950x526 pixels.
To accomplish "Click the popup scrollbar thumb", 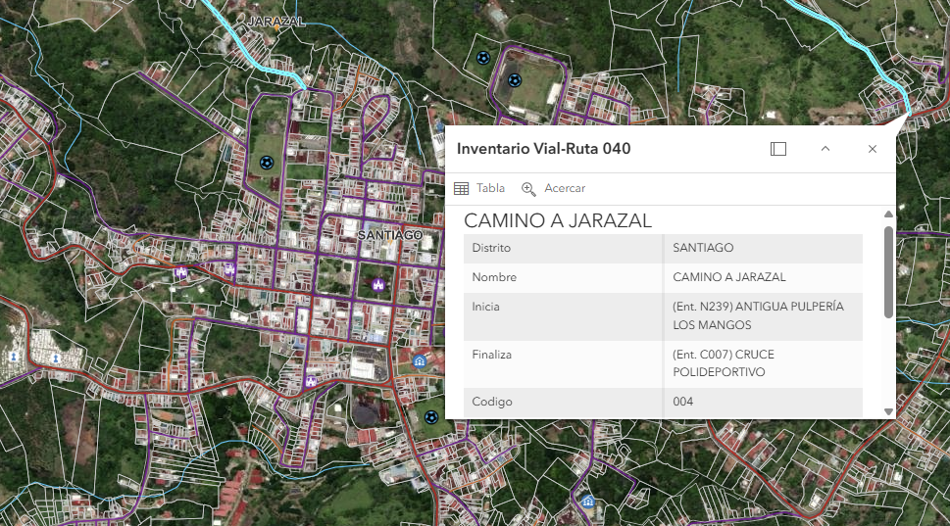I will (x=888, y=271).
